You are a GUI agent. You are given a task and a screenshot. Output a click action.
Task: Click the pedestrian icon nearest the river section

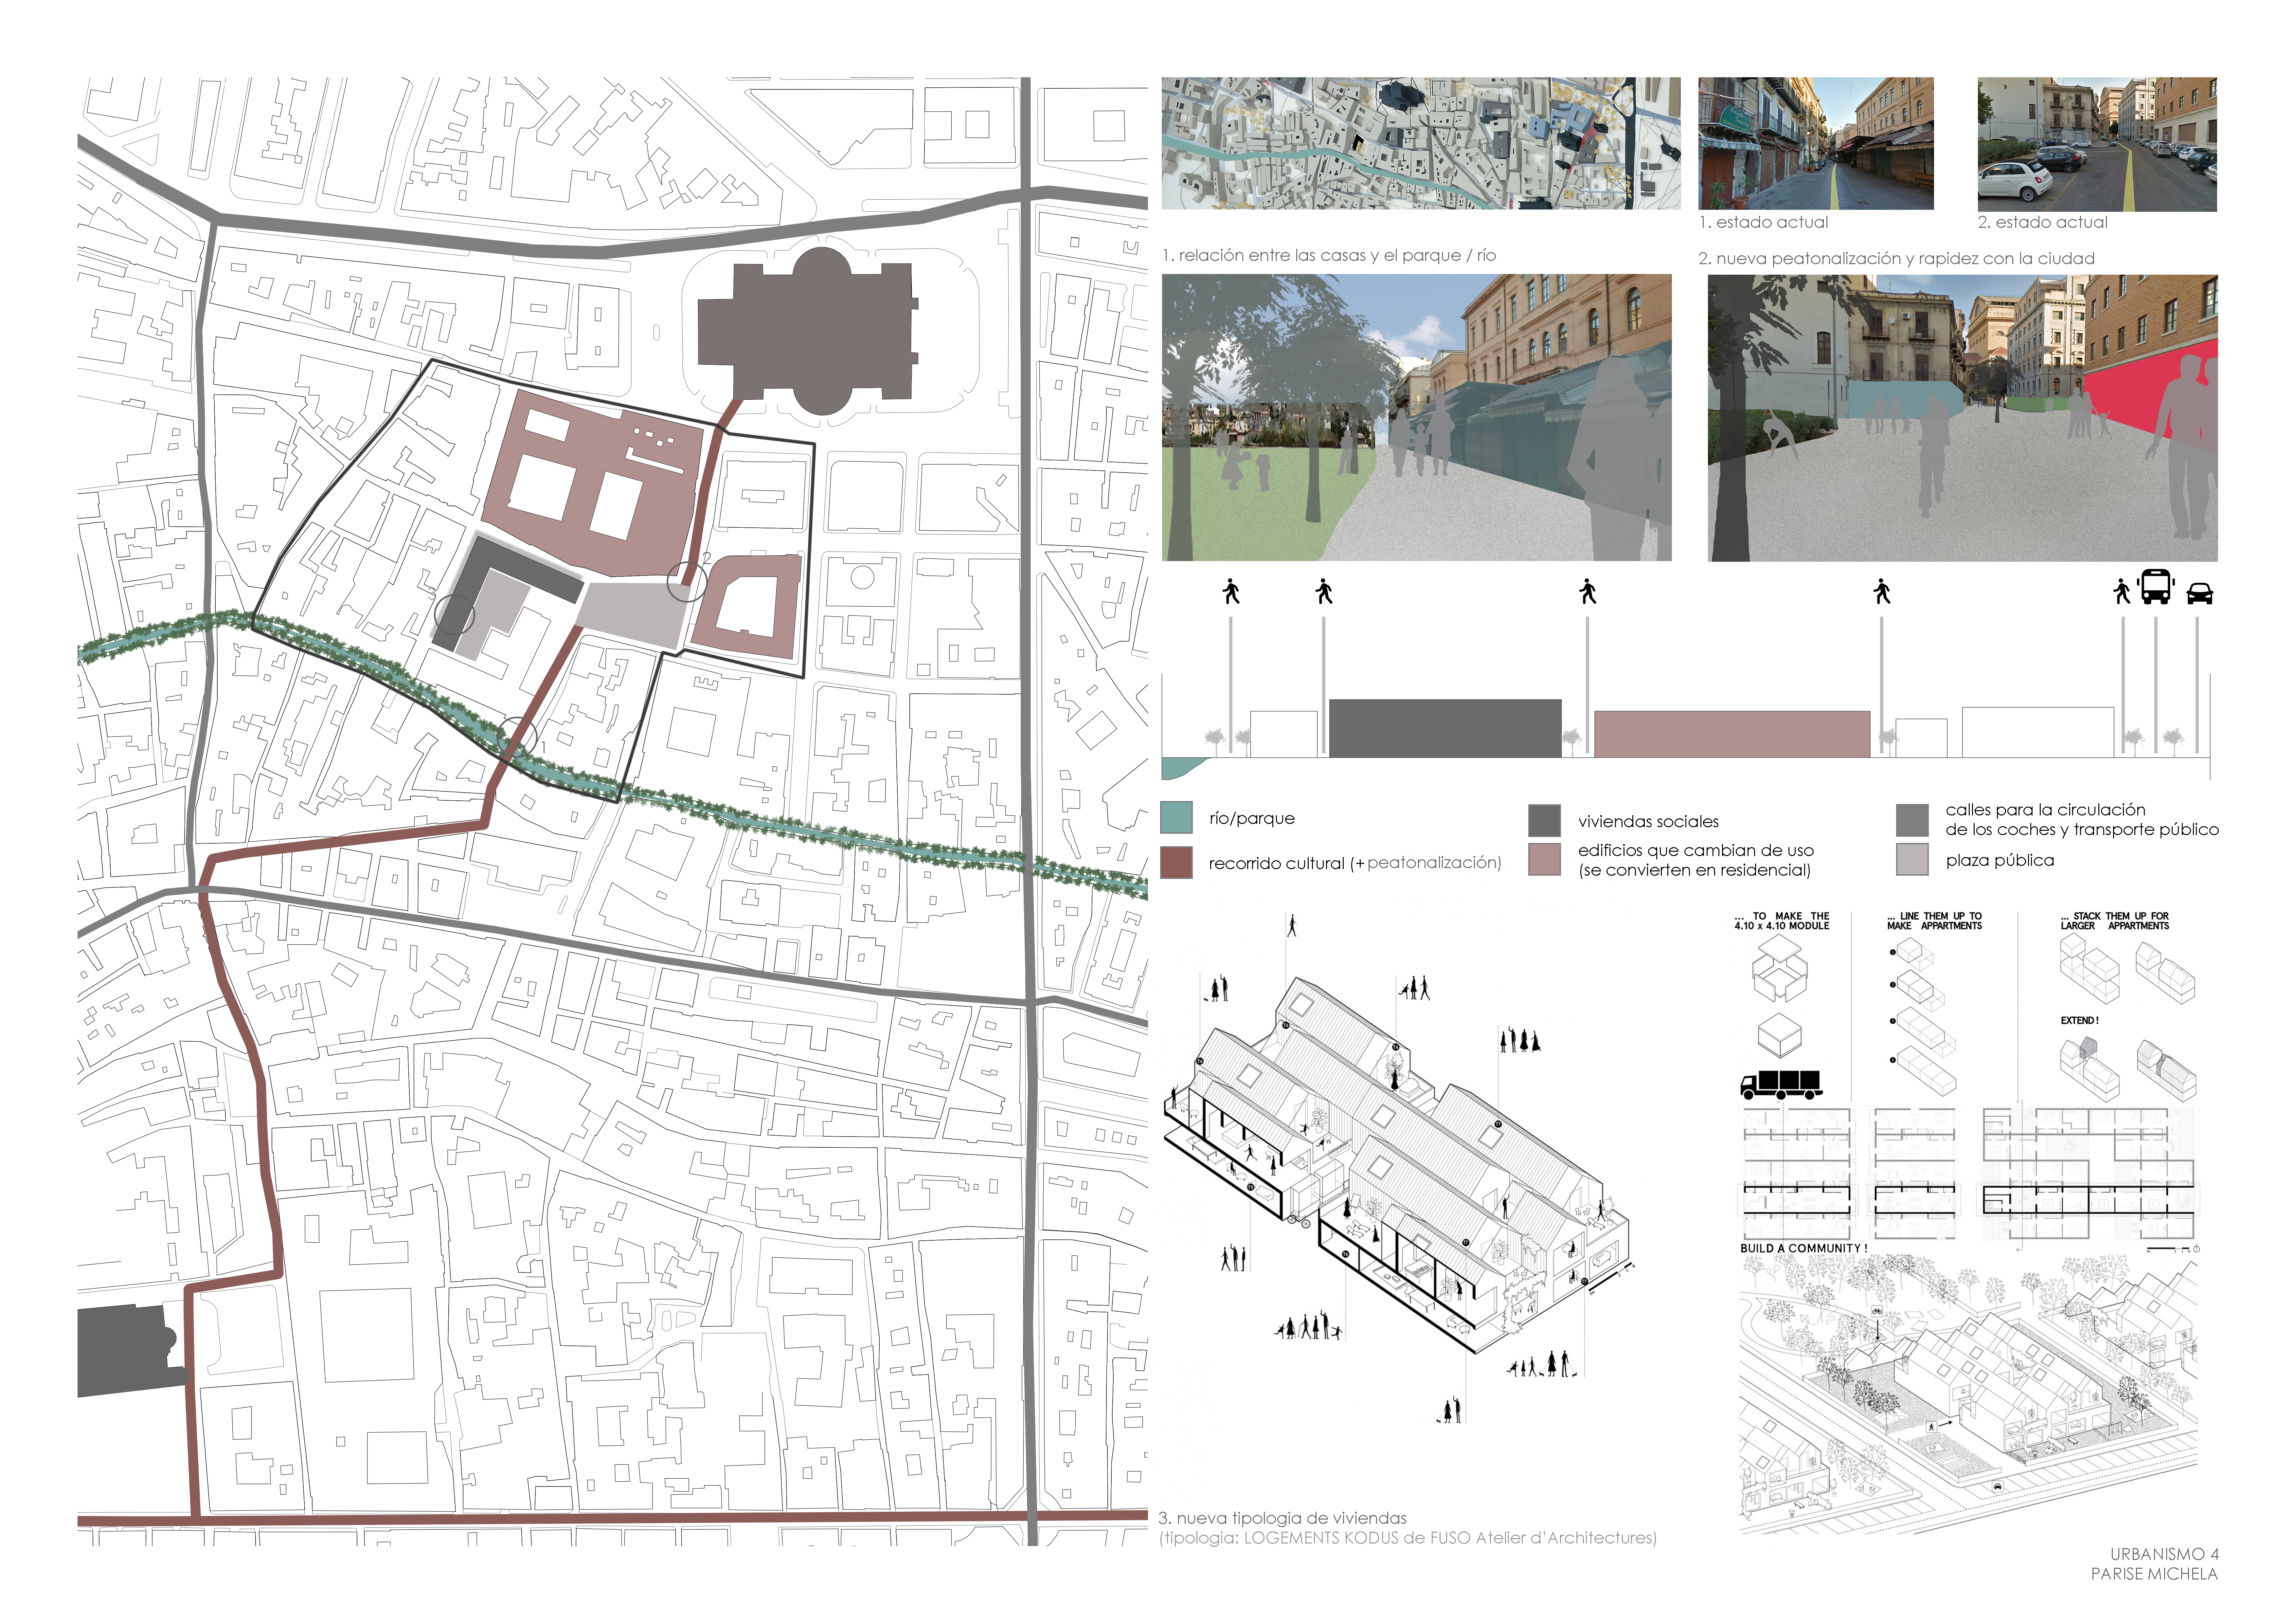click(x=1231, y=592)
